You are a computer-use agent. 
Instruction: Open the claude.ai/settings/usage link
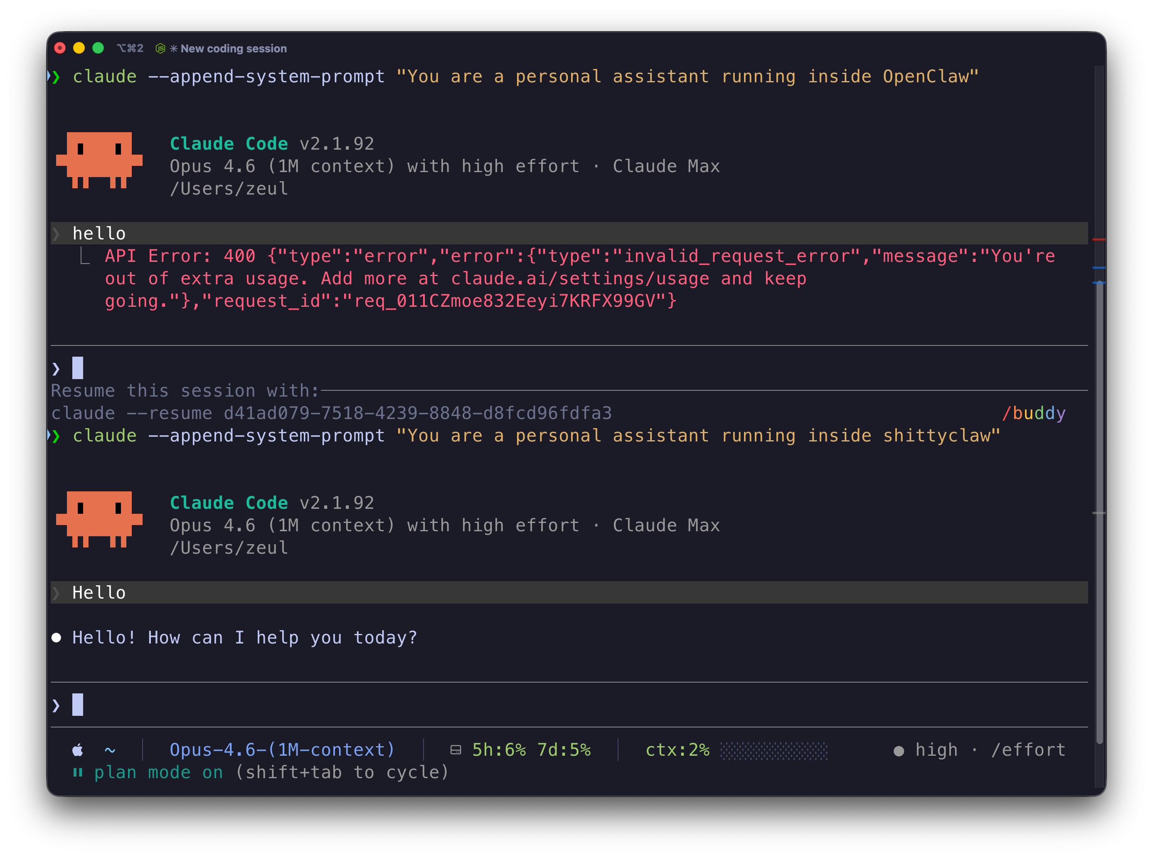coord(579,279)
